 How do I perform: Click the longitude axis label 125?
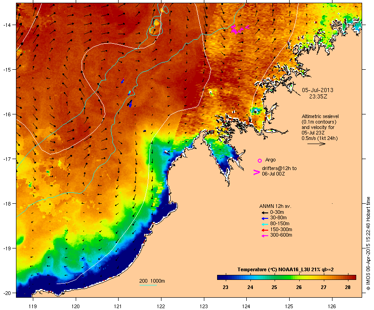(289, 306)
